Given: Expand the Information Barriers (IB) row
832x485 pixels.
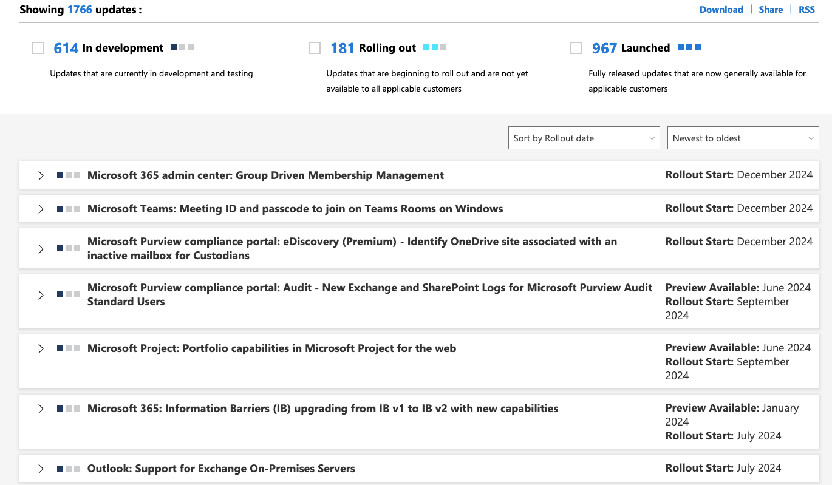Looking at the screenshot, I should pos(41,409).
